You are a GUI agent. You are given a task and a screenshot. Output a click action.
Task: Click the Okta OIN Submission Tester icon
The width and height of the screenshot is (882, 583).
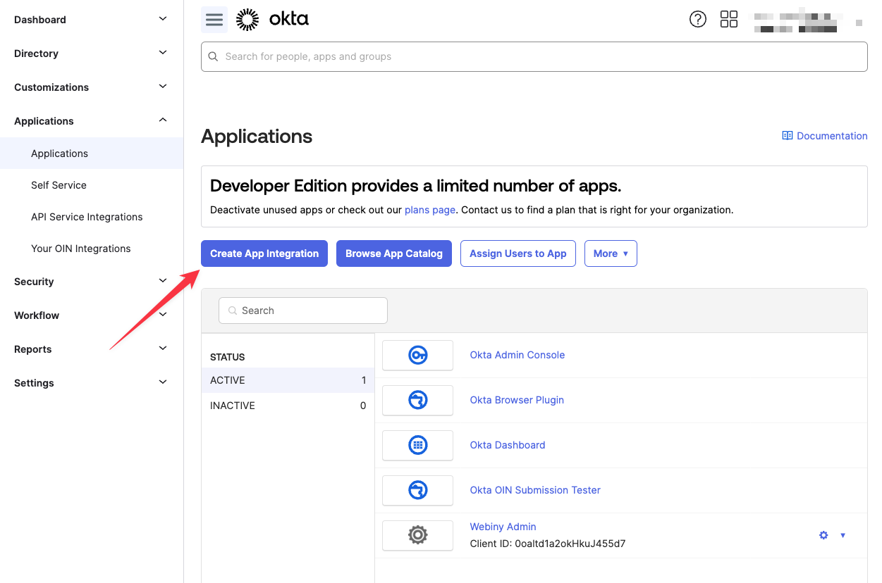[x=417, y=491]
